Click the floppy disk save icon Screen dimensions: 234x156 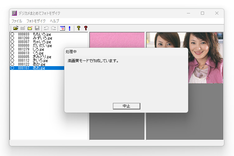pos(37,28)
